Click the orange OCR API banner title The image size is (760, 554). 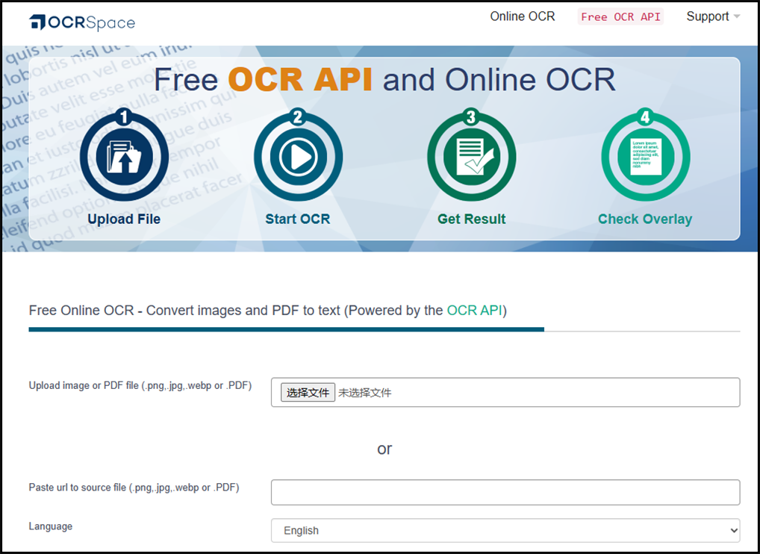(x=300, y=79)
